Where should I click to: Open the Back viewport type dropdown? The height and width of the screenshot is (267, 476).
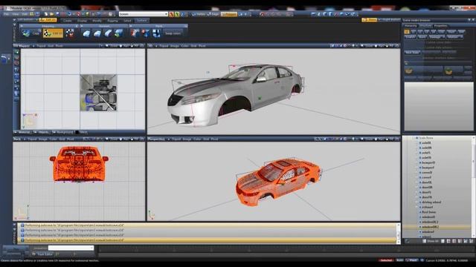click(24, 139)
